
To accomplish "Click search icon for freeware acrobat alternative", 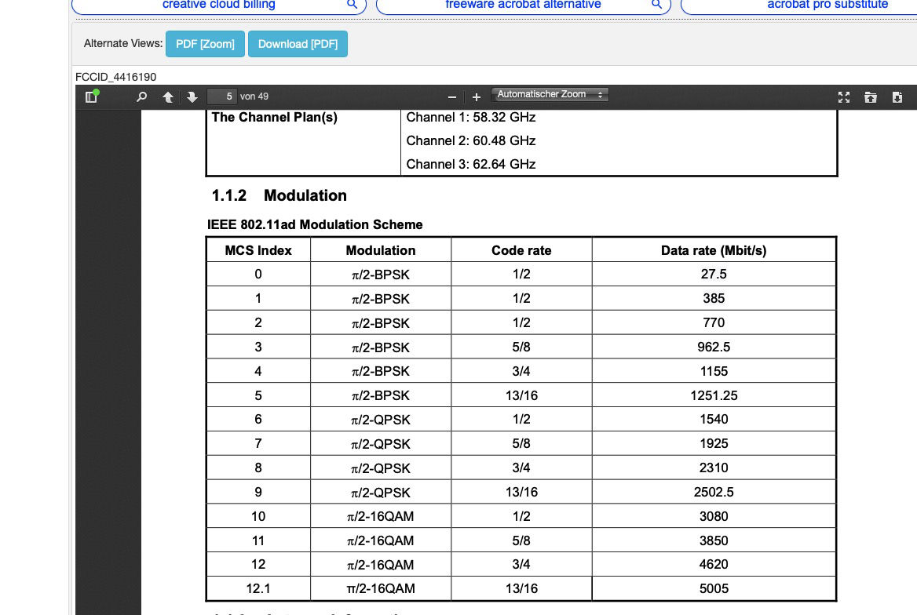I will coord(657,4).
